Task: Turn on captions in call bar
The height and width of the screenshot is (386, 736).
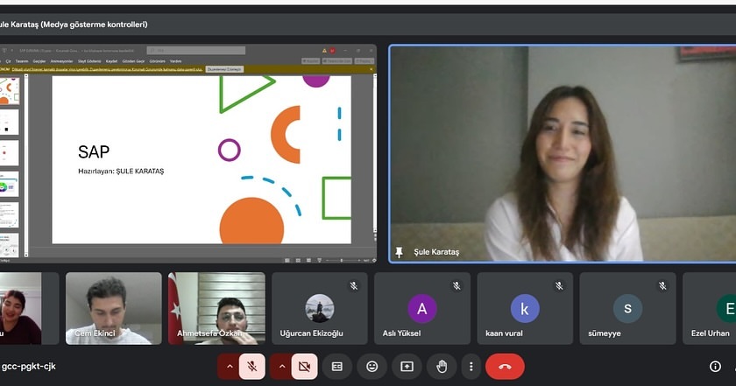Action: coord(337,366)
